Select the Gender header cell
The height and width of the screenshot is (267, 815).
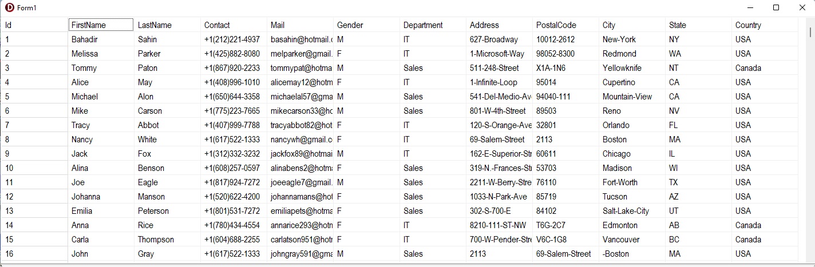point(366,25)
